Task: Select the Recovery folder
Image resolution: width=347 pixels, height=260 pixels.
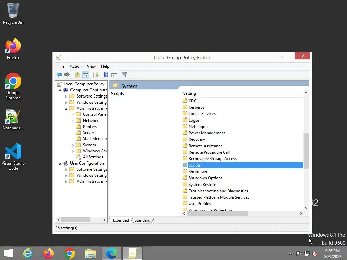Action: pyautogui.click(x=197, y=139)
